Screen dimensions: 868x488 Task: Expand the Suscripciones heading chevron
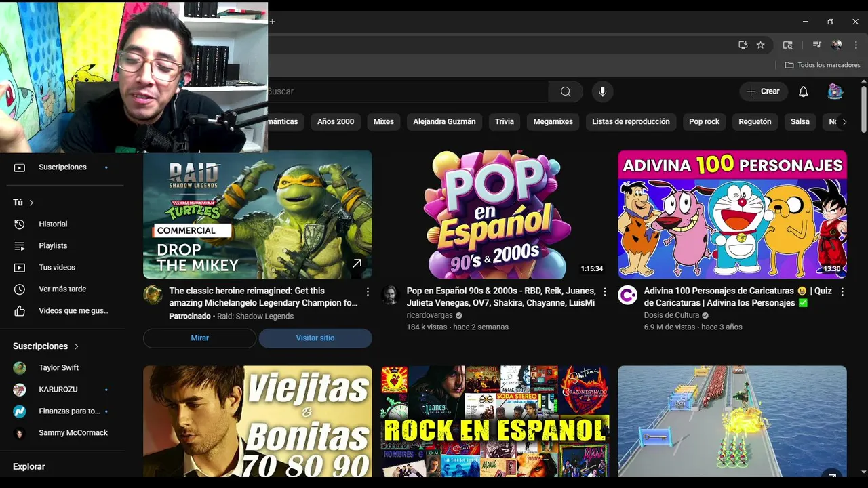[x=76, y=346]
